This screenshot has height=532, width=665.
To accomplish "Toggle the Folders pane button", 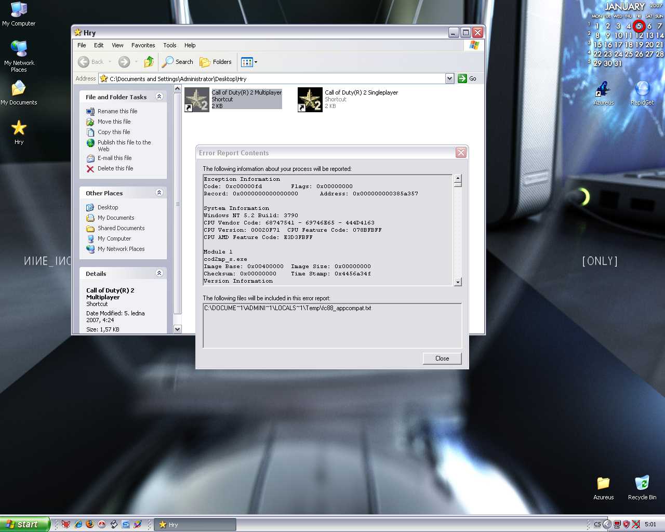I will click(x=216, y=62).
